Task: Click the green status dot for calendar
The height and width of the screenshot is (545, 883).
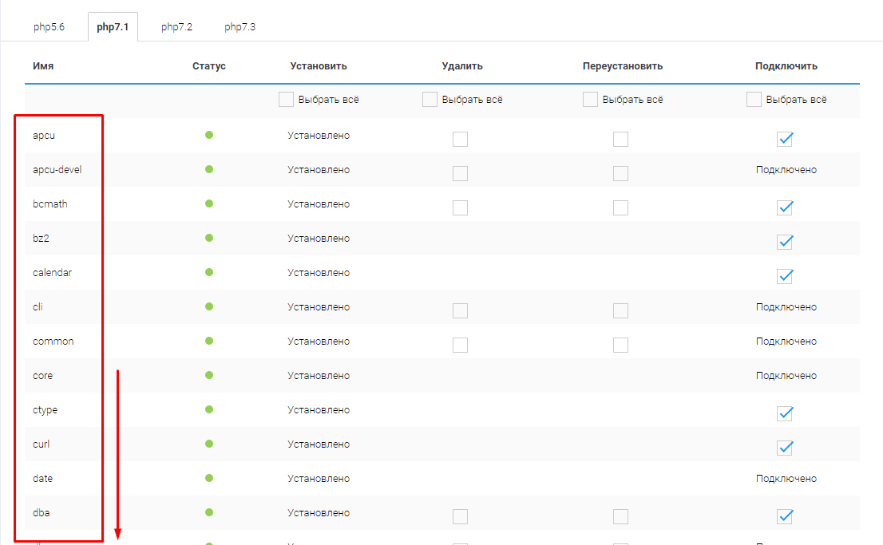Action: (209, 272)
